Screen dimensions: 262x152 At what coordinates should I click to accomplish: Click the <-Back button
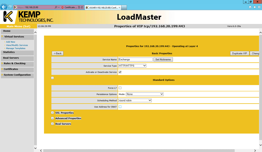pyautogui.click(x=58, y=53)
